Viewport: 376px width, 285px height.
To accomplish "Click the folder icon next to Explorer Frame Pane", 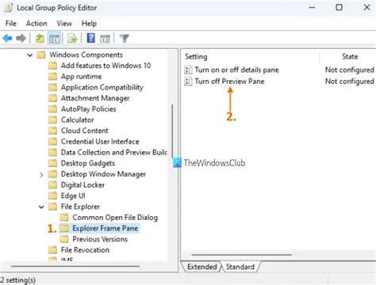I will (x=64, y=228).
